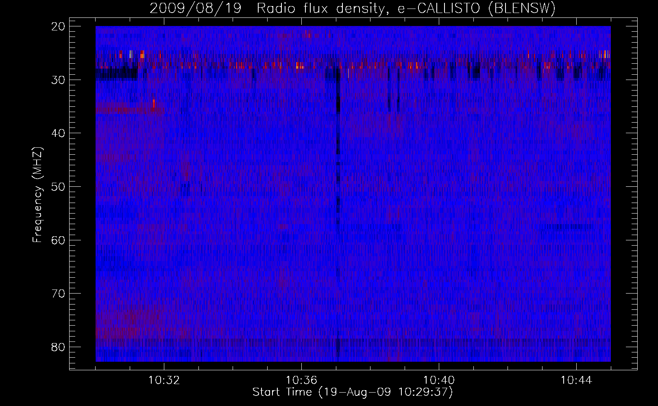Image resolution: width=658 pixels, height=406 pixels.
Task: Click the 10:36 time tick label
Action: click(301, 380)
